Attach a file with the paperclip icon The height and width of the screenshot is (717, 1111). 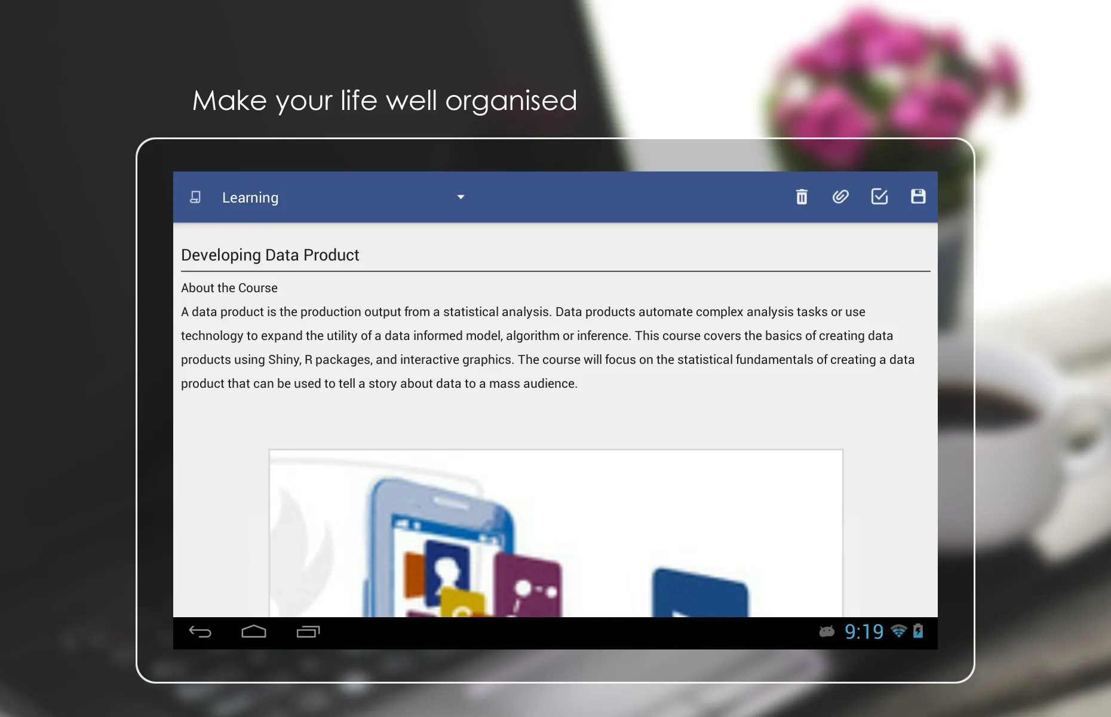coord(840,197)
